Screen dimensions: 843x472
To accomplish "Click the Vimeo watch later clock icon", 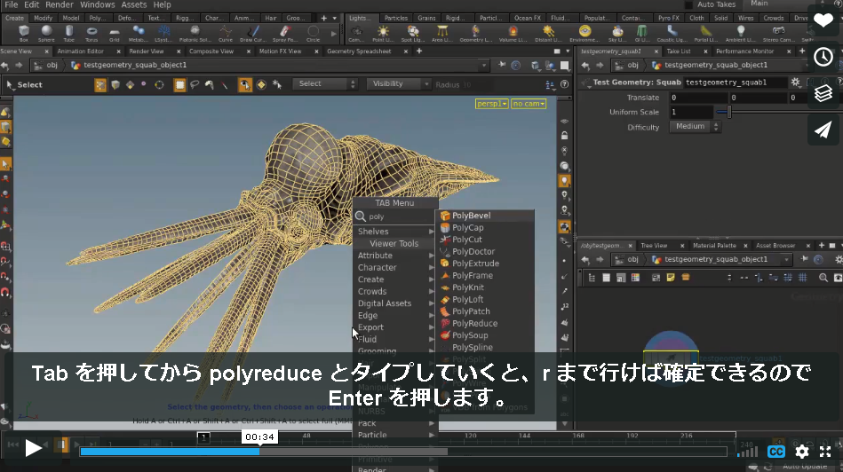I will click(x=823, y=57).
